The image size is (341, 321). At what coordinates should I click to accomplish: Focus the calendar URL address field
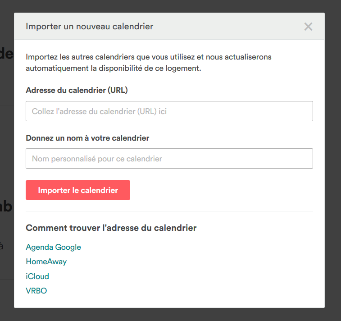click(x=169, y=111)
